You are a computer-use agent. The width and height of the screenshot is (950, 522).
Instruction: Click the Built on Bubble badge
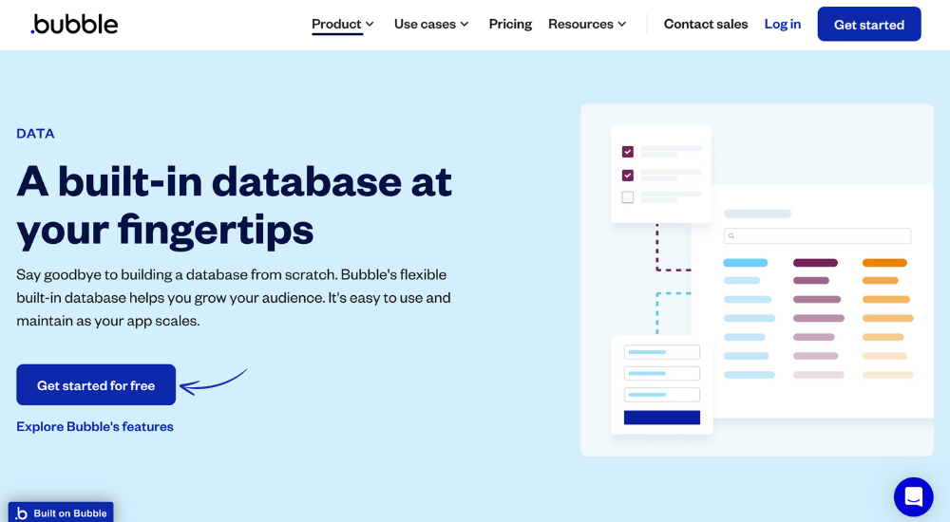(61, 513)
